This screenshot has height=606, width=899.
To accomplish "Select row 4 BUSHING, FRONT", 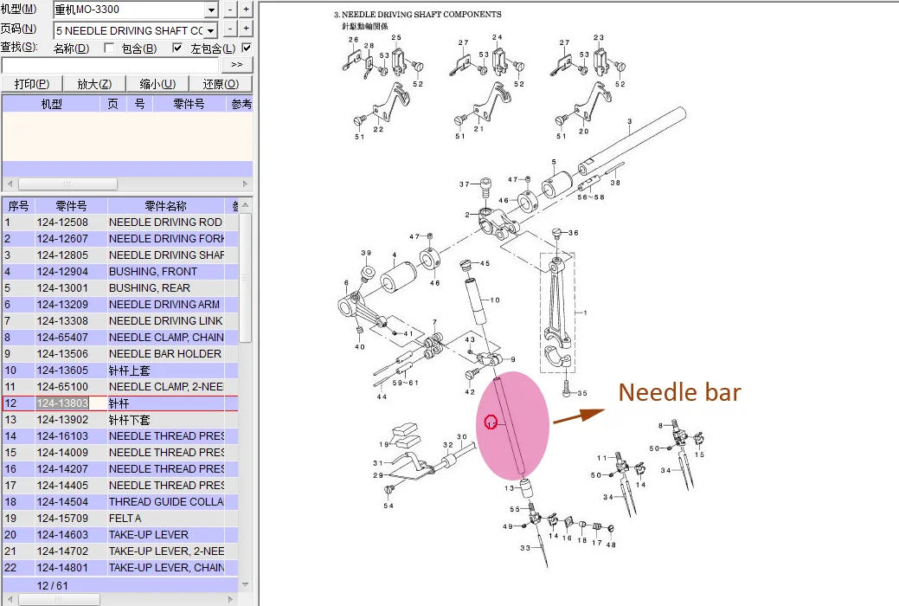I will click(120, 272).
